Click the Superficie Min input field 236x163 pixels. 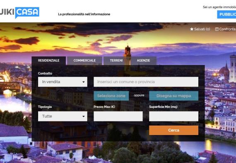click(x=174, y=116)
